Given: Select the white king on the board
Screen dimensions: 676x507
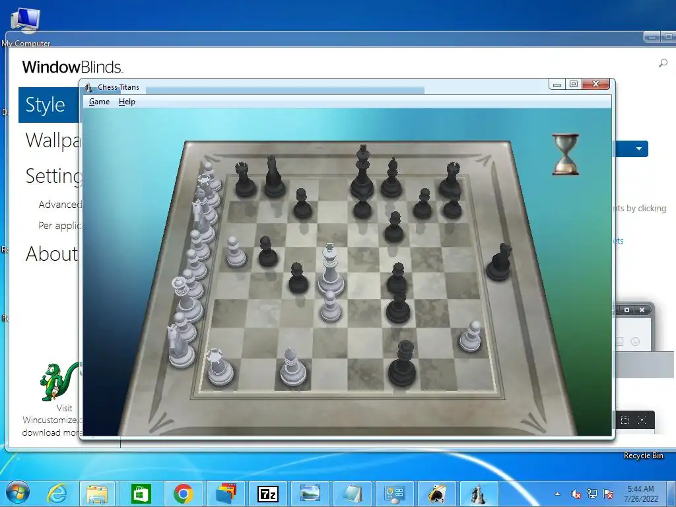Looking at the screenshot, I should (331, 270).
